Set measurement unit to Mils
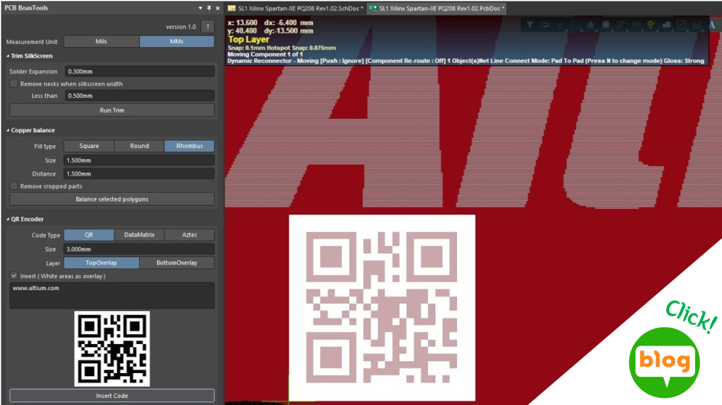The image size is (722, 405). (x=101, y=41)
